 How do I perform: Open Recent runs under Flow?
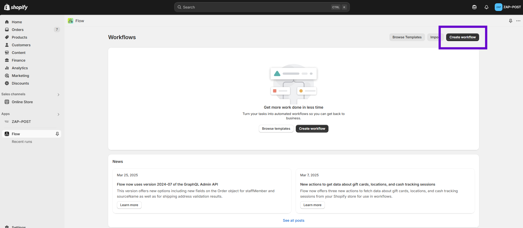[22, 142]
